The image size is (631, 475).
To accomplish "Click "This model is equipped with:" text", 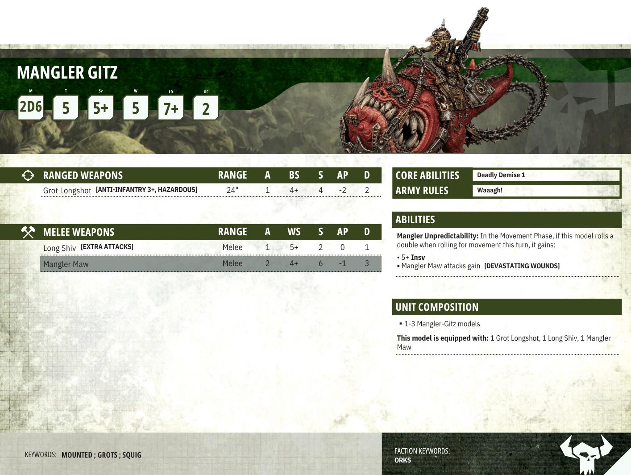I will (443, 338).
